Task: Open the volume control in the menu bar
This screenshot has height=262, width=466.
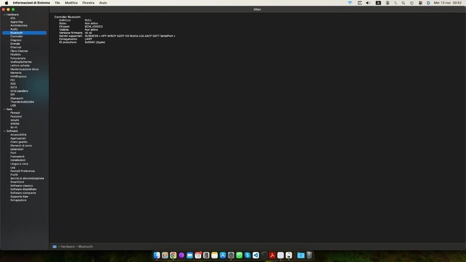Action: (x=368, y=3)
